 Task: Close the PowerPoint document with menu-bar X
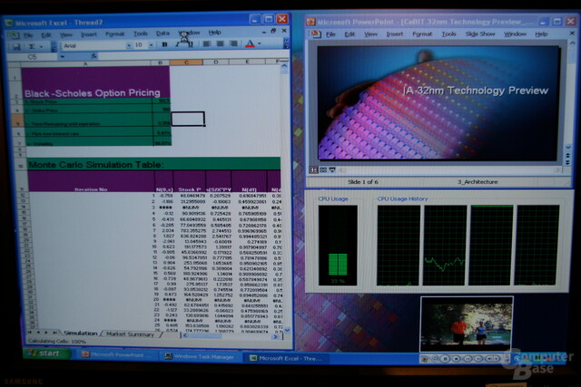pyautogui.click(x=572, y=34)
